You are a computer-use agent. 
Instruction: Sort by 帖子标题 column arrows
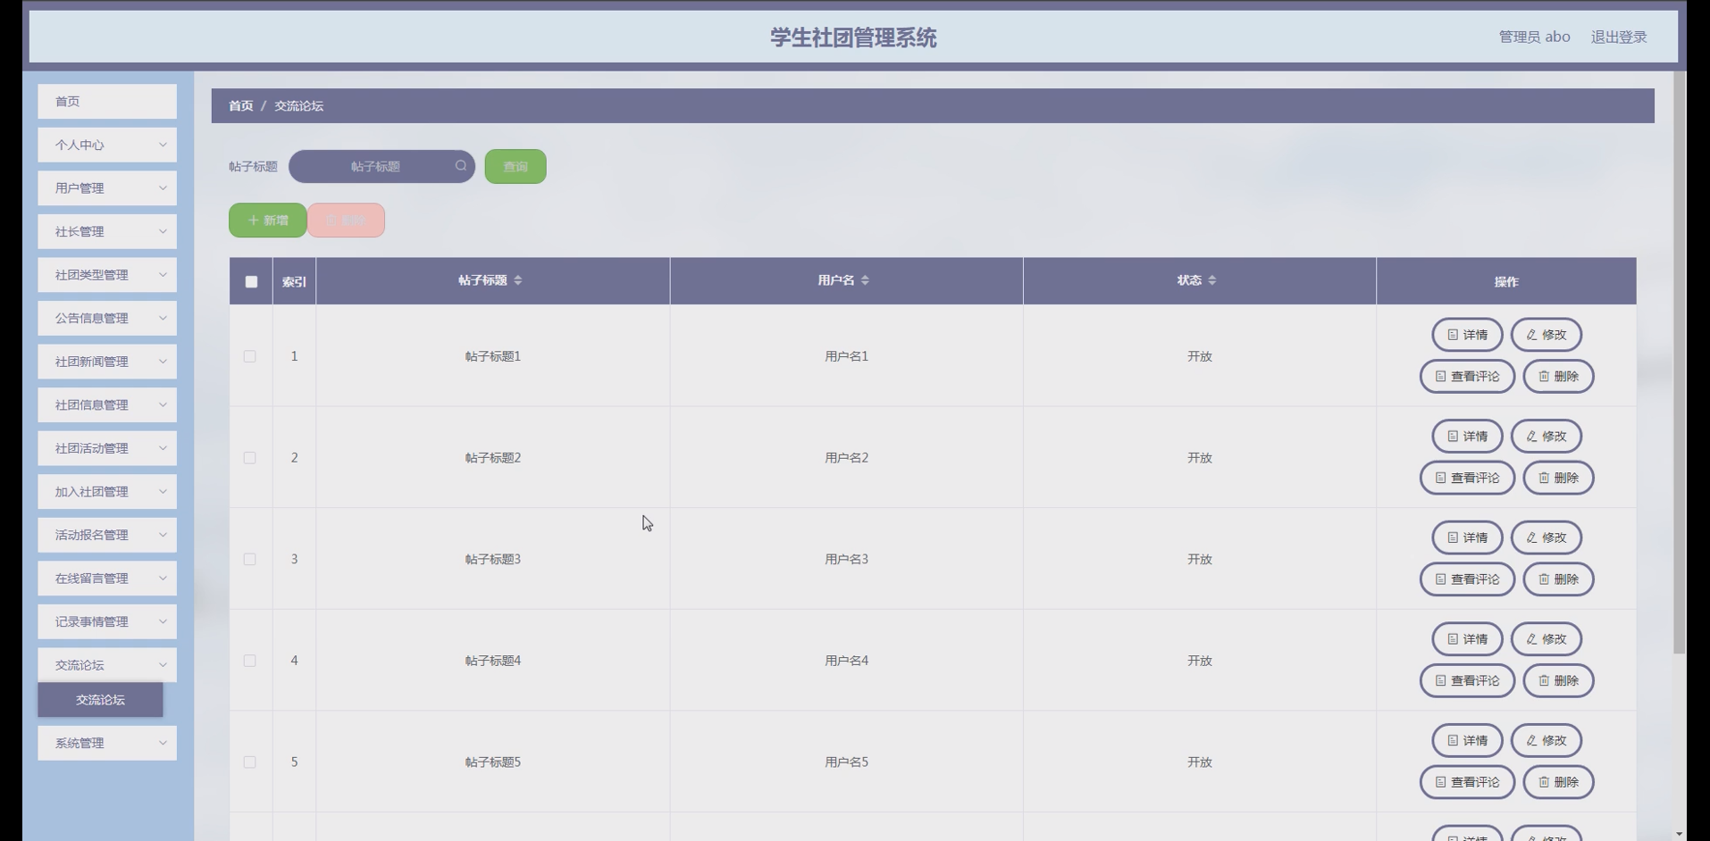(518, 280)
